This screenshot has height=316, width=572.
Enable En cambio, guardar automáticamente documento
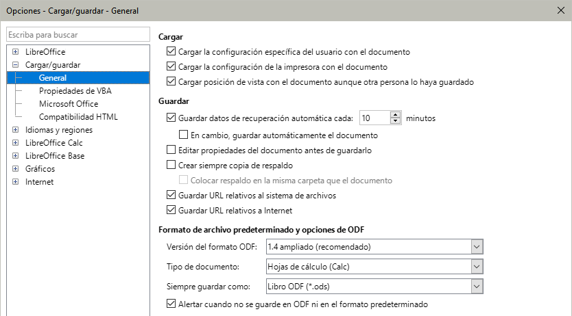183,135
